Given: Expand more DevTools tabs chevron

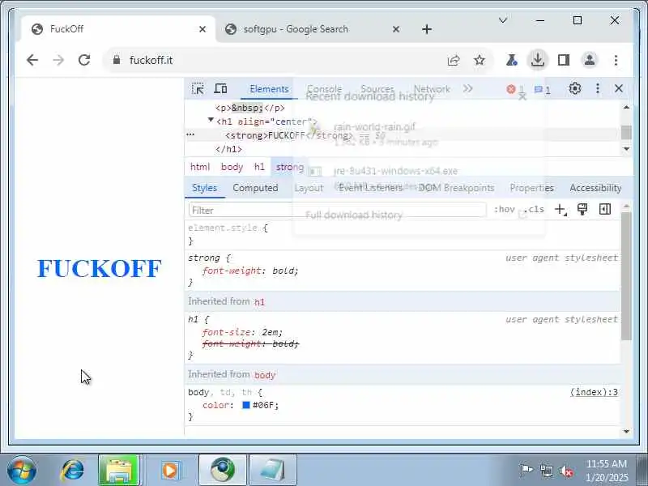Looking at the screenshot, I should pos(468,89).
